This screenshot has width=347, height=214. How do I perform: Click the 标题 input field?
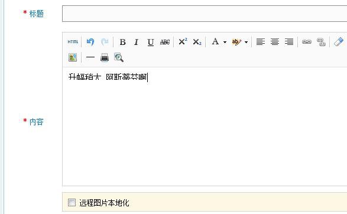pyautogui.click(x=205, y=14)
